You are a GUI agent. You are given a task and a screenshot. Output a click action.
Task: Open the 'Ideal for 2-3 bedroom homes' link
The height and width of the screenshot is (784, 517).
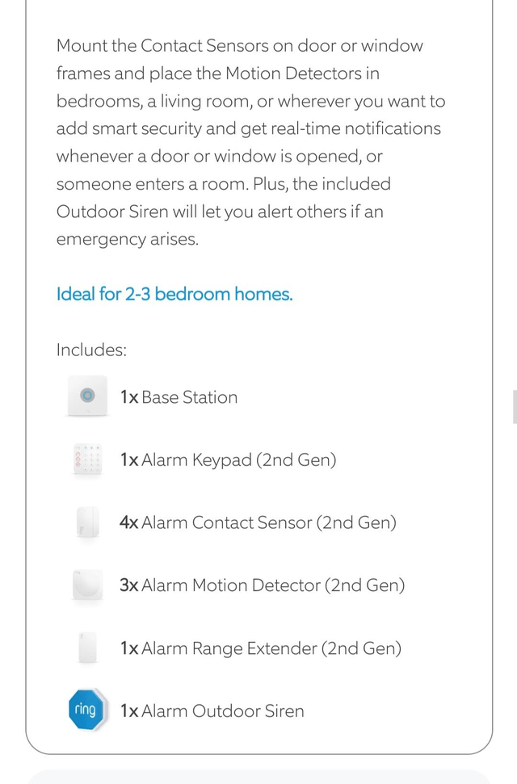click(x=174, y=294)
